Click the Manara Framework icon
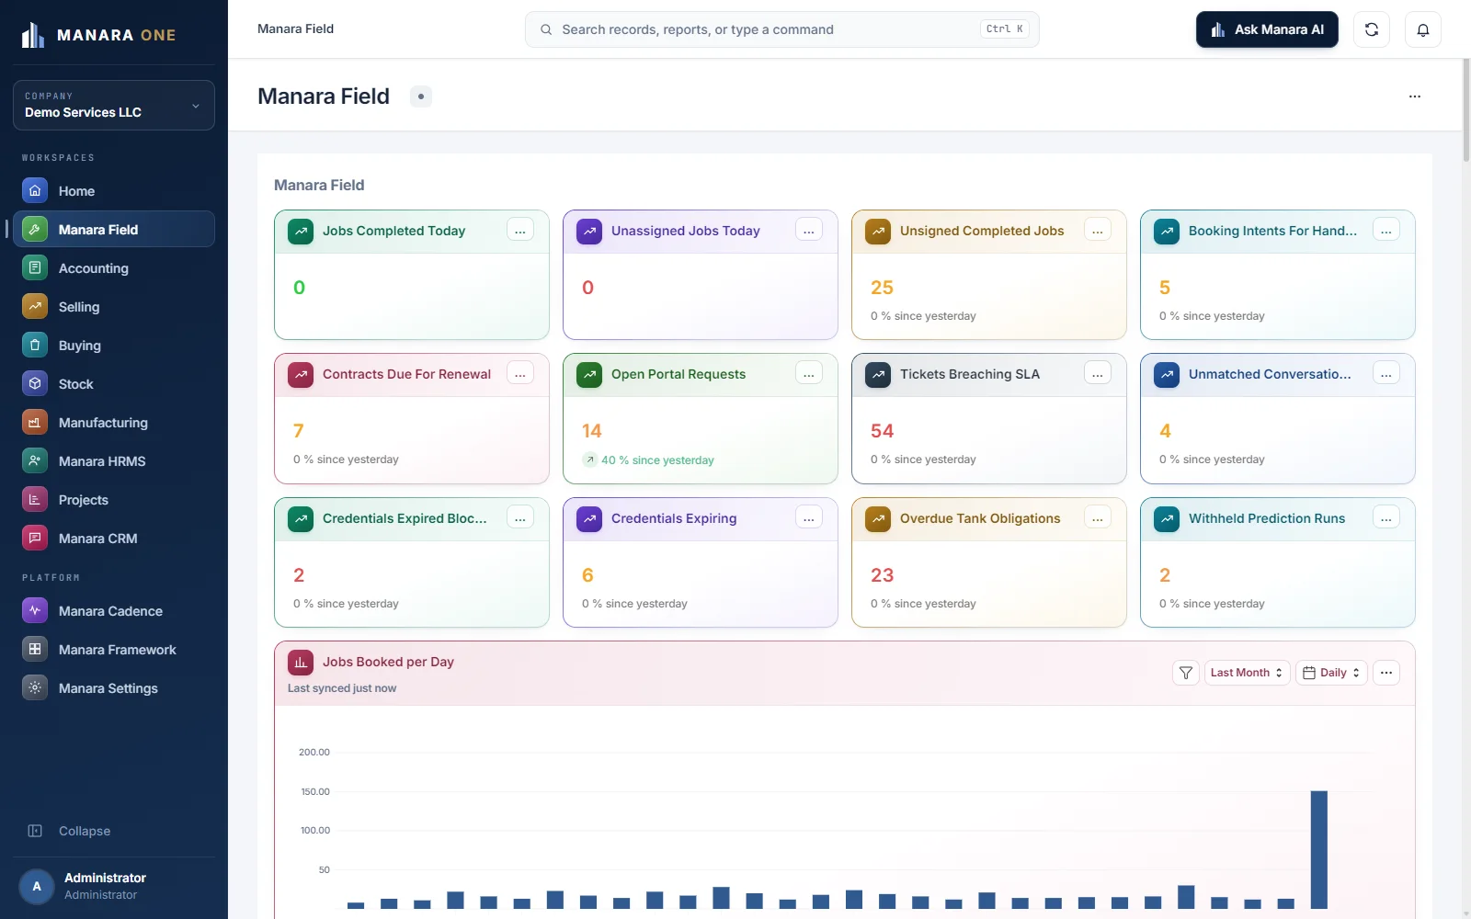Screen dimensions: 1471x919 pyautogui.click(x=35, y=649)
